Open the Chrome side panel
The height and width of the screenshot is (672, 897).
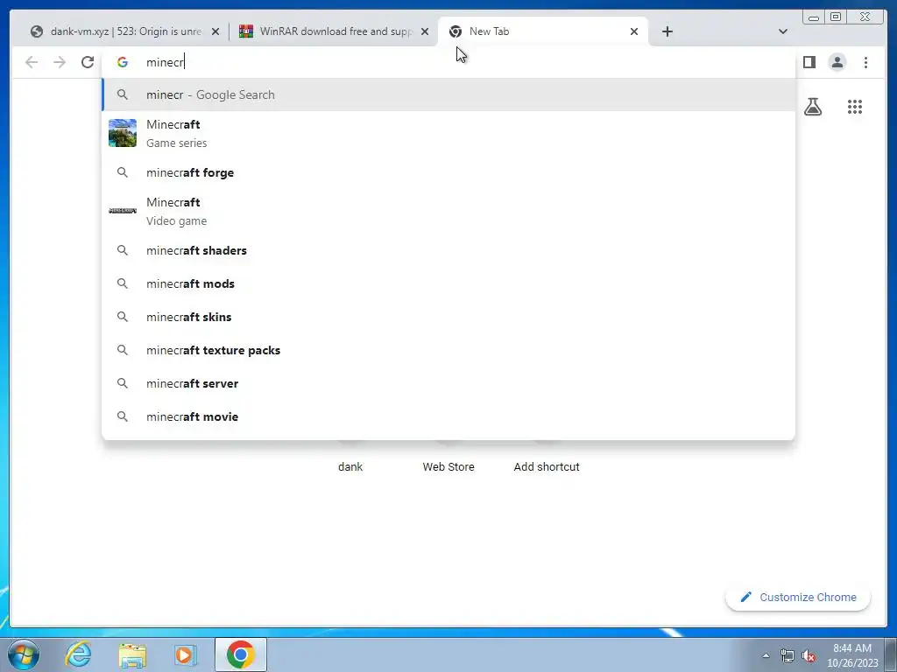tap(809, 62)
